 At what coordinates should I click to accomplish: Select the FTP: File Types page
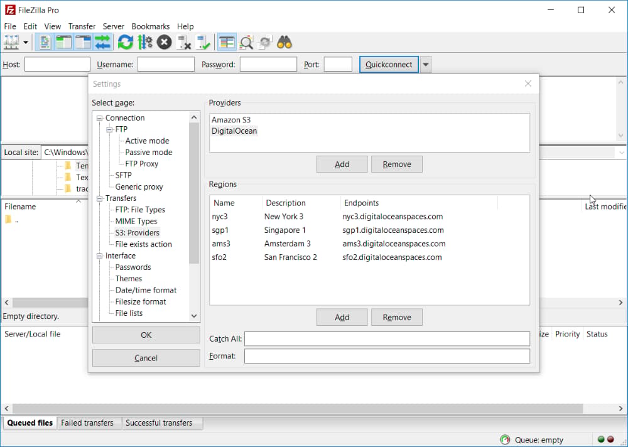[x=140, y=210]
